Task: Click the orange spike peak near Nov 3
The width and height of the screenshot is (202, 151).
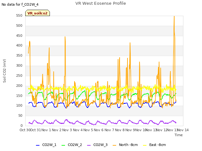Action: coord(65,37)
